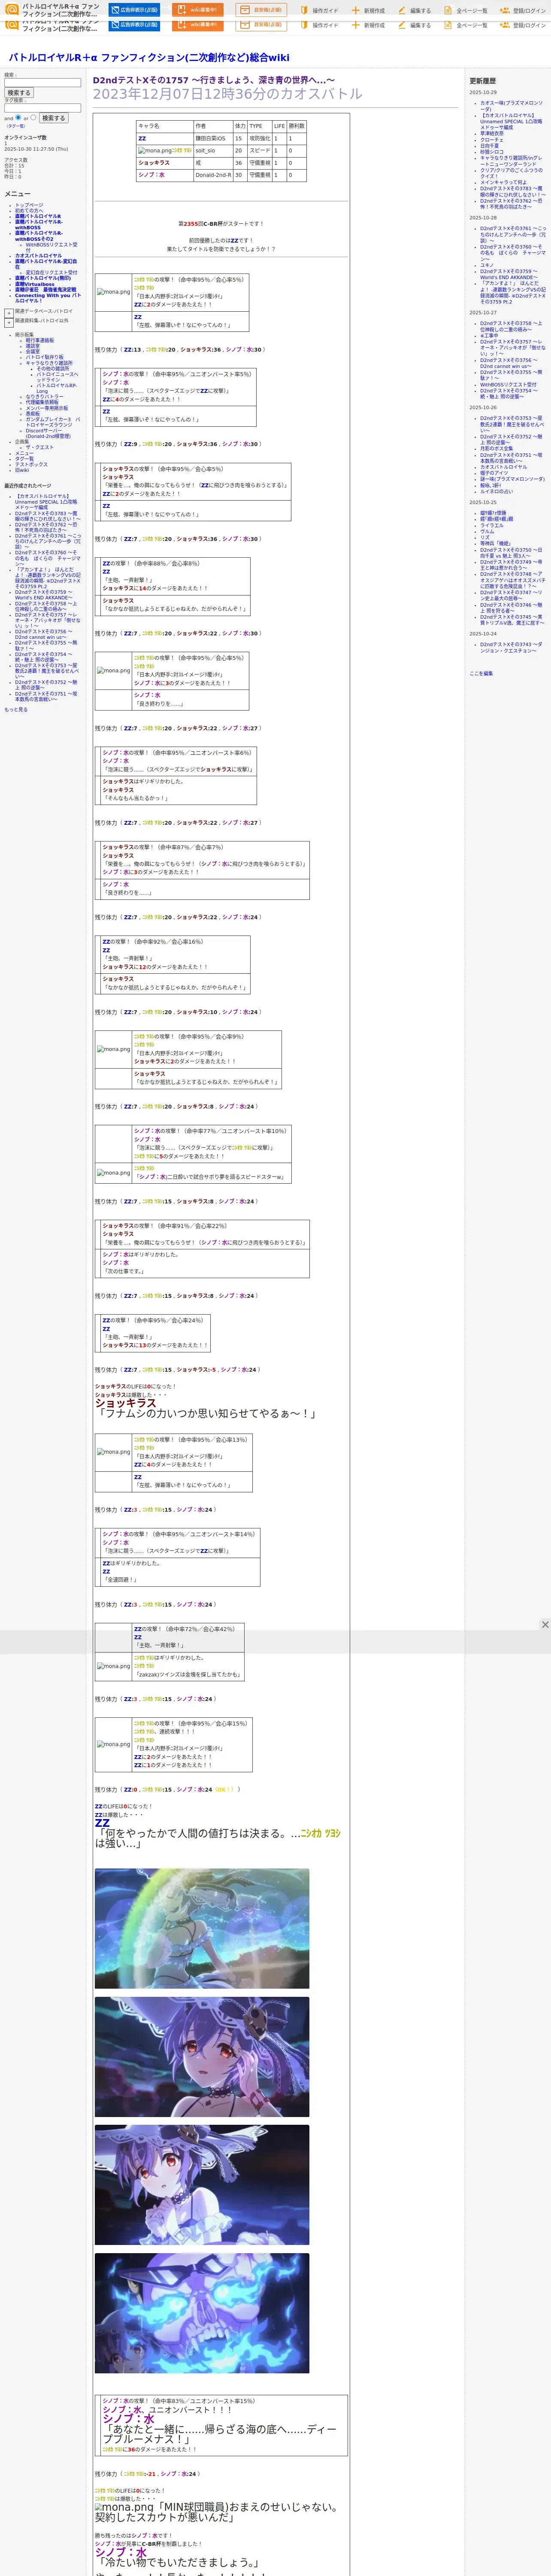Click the 攻防強化 TYPE cell
The height and width of the screenshot is (2576, 551).
pyautogui.click(x=259, y=139)
